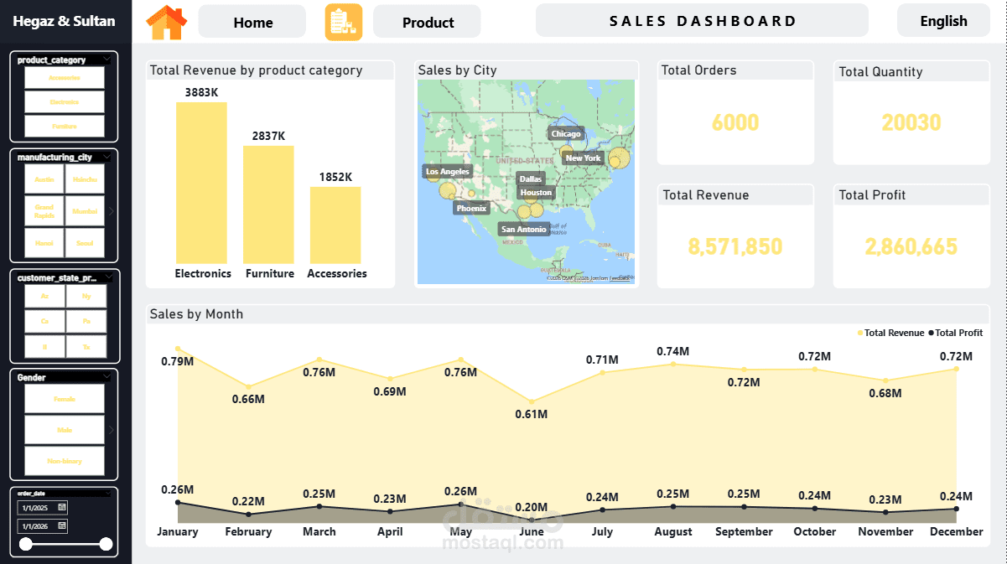Switch to the Product tab
This screenshot has width=1007, height=564.
426,21
